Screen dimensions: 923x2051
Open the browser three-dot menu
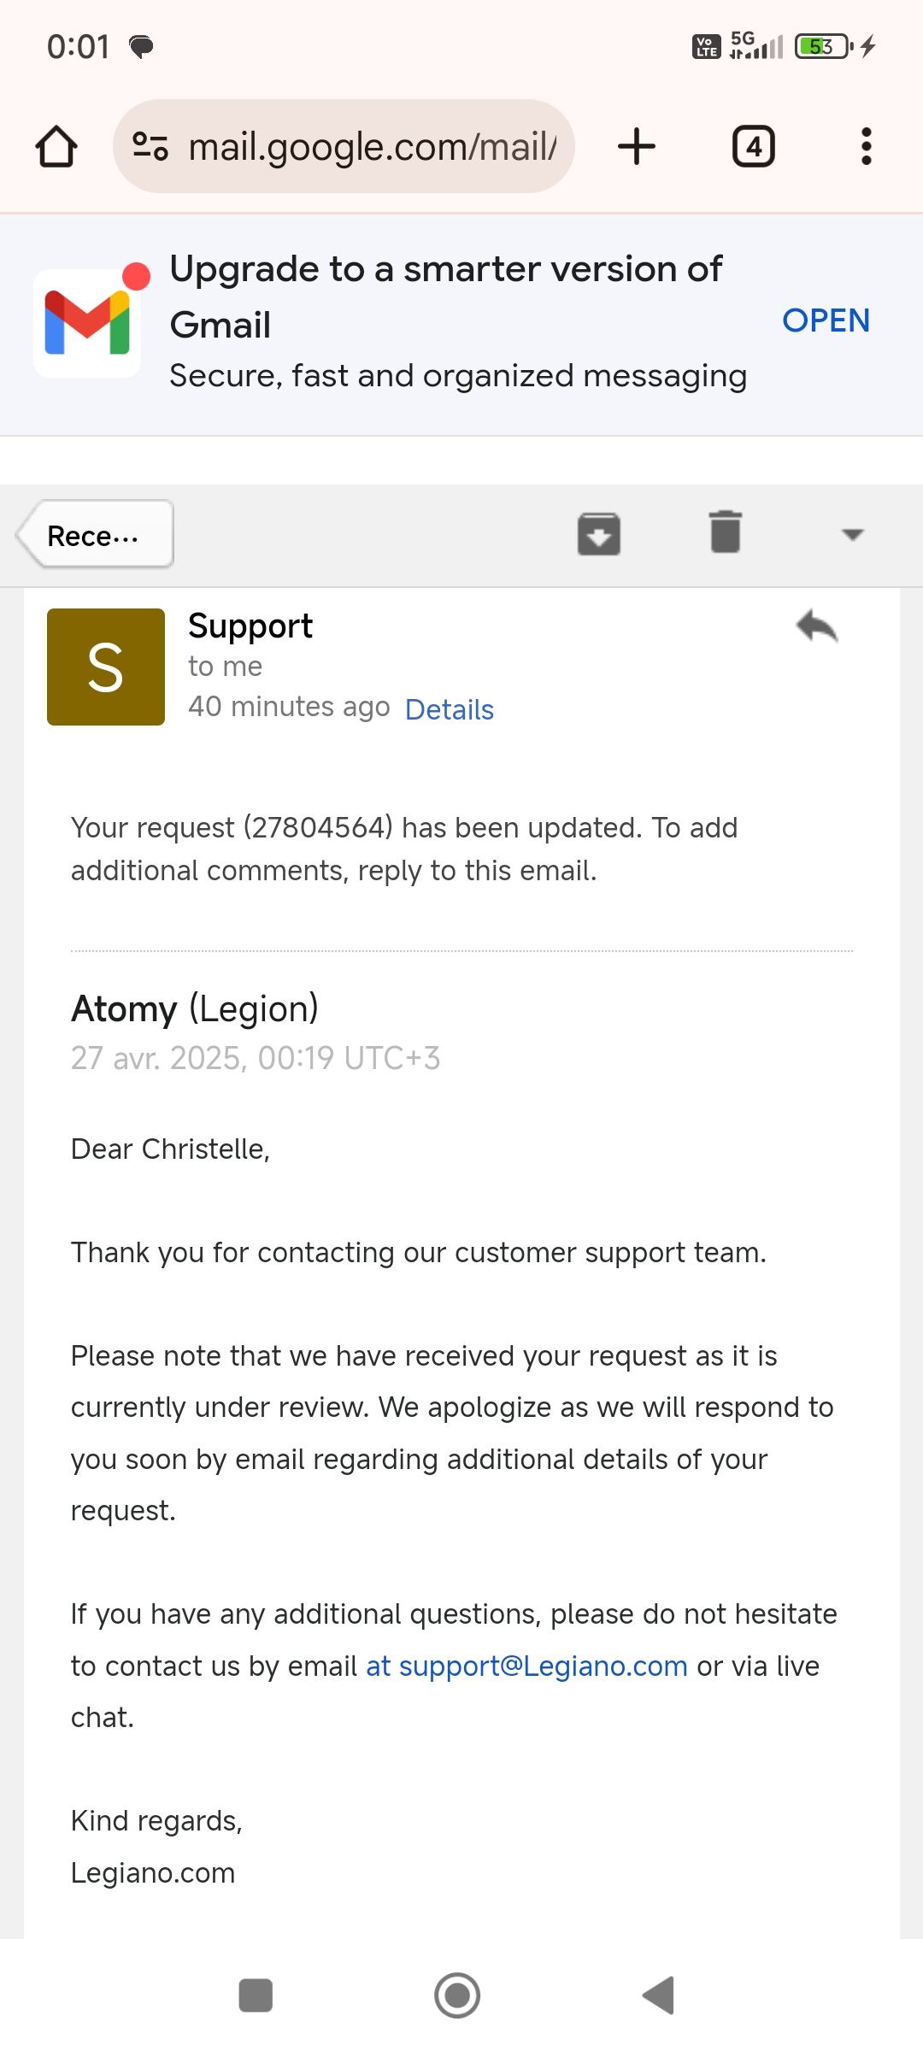click(x=866, y=146)
